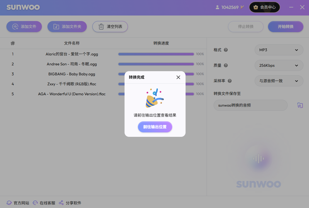Click the go to output location button
Viewport: 309px width, 208px height.
click(x=155, y=127)
